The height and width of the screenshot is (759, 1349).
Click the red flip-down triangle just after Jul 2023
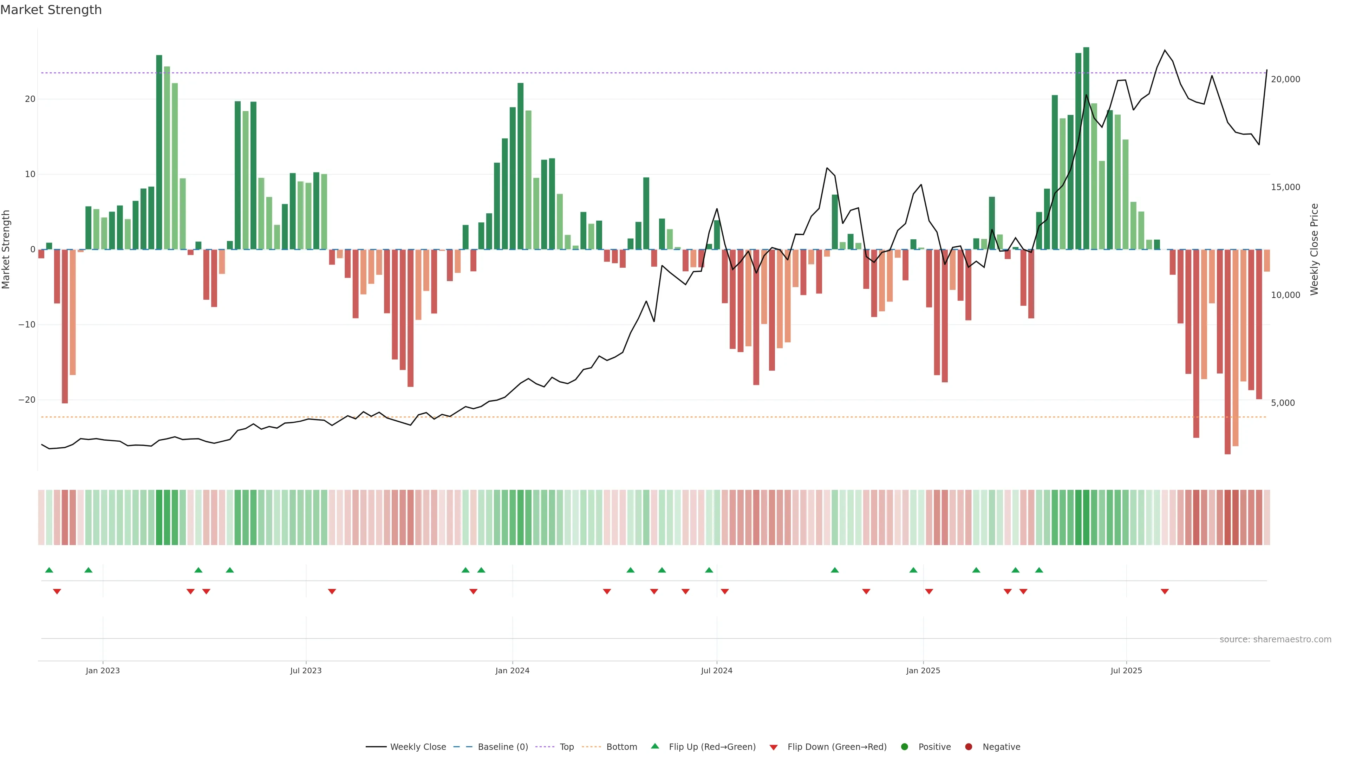[332, 591]
